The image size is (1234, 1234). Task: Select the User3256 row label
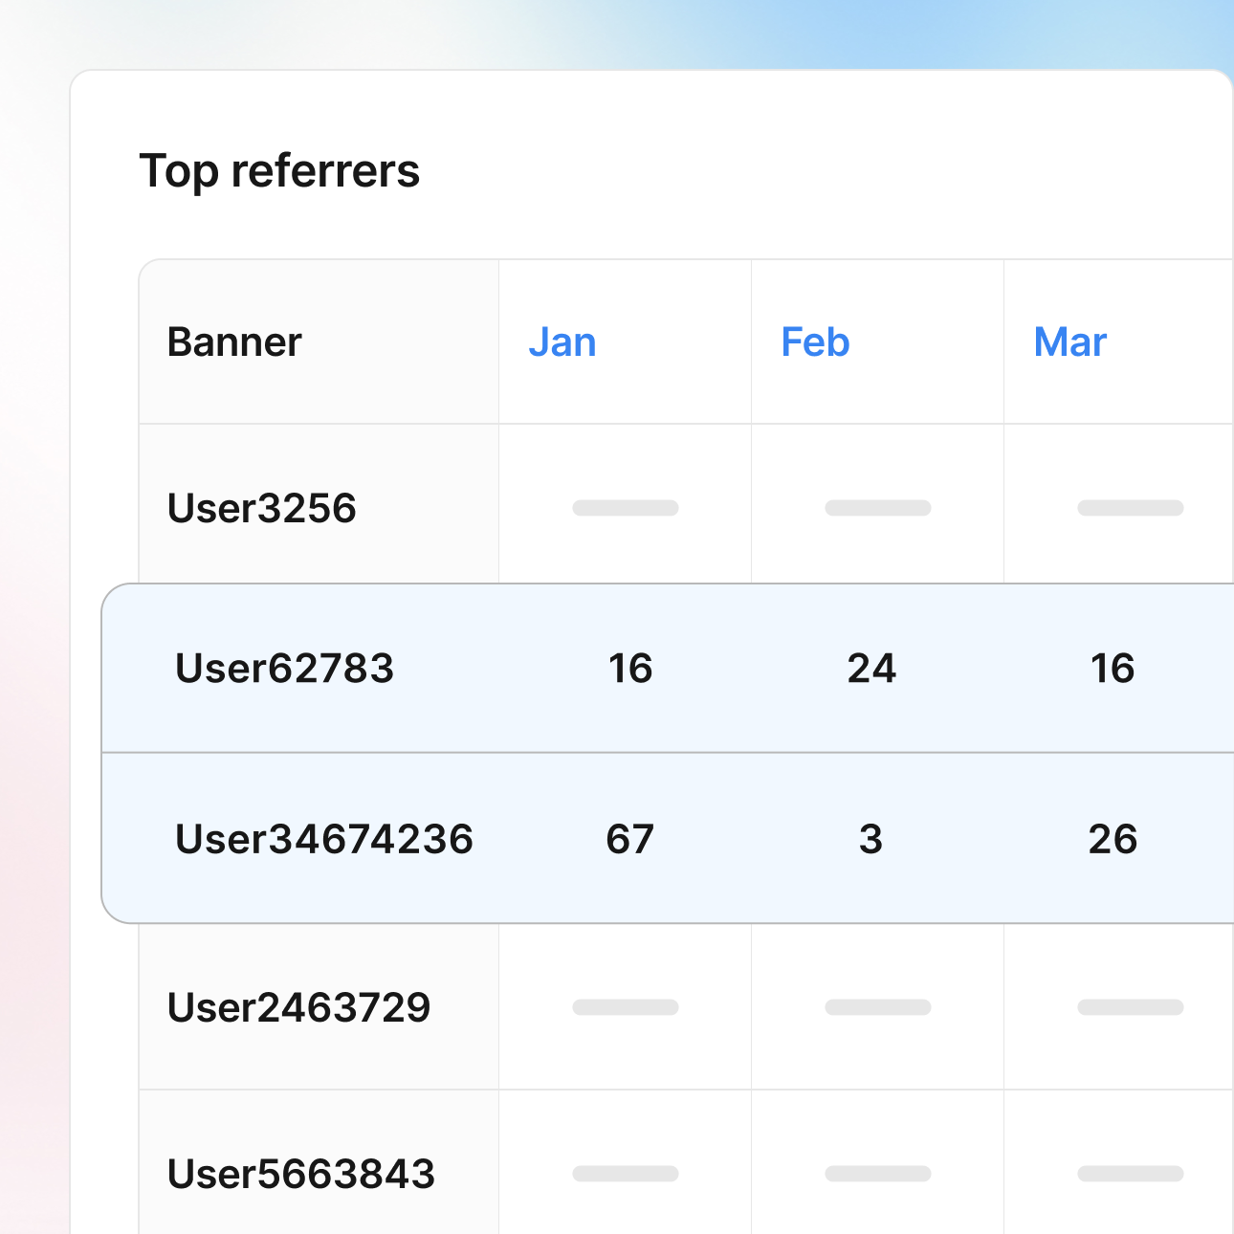click(261, 508)
